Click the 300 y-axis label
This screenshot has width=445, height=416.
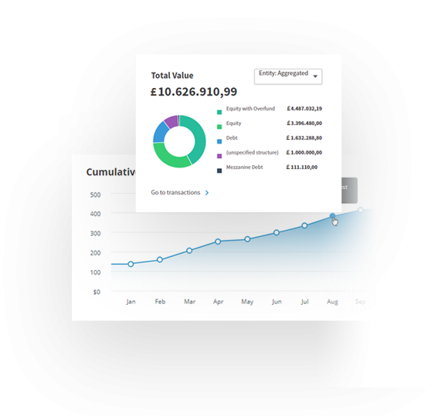(x=95, y=233)
